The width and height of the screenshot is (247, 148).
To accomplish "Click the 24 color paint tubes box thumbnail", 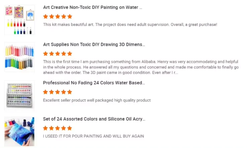I will [19, 95].
